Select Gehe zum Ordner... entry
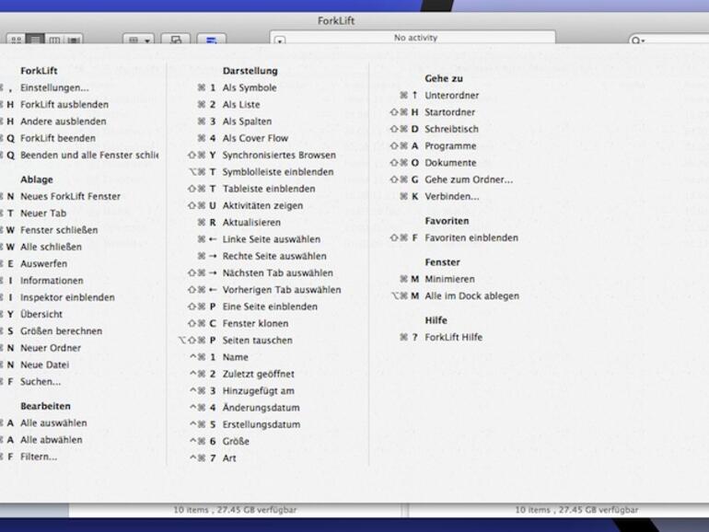Screen dimensions: 709x532 coord(469,179)
